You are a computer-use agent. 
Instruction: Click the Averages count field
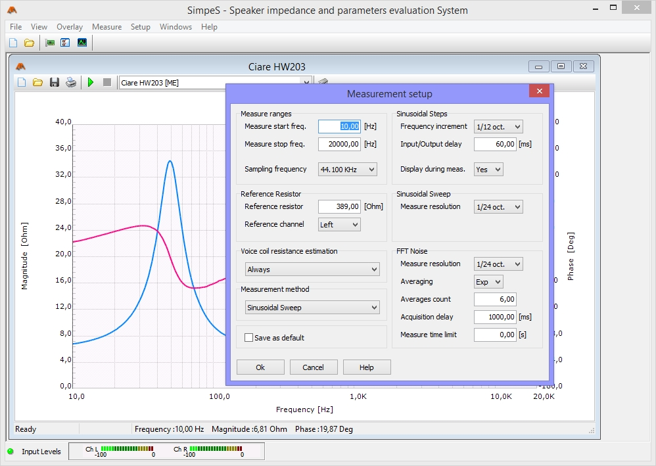point(495,299)
